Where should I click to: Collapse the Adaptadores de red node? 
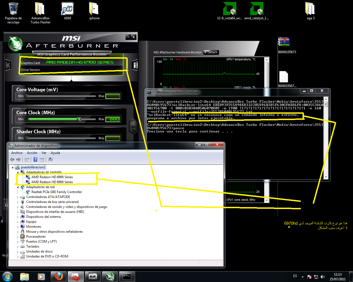point(18,187)
